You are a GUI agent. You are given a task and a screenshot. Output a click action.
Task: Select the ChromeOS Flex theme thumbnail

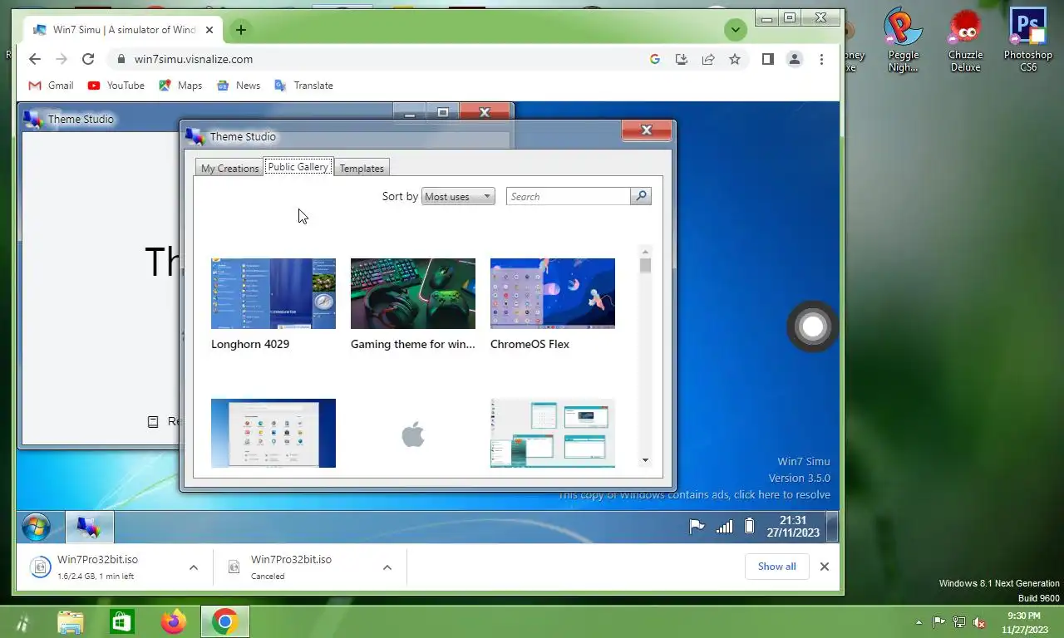553,293
